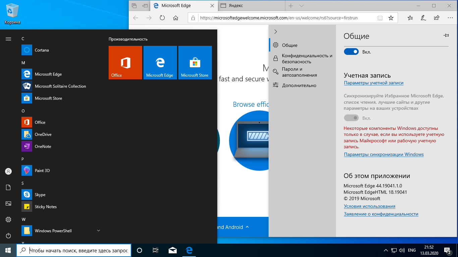Open Дополнительно settings section
This screenshot has width=458, height=257.
[x=302, y=85]
